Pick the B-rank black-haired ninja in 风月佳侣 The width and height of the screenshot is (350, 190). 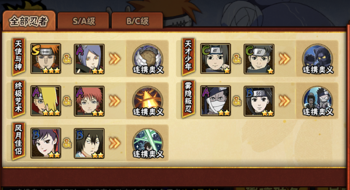click(x=89, y=143)
